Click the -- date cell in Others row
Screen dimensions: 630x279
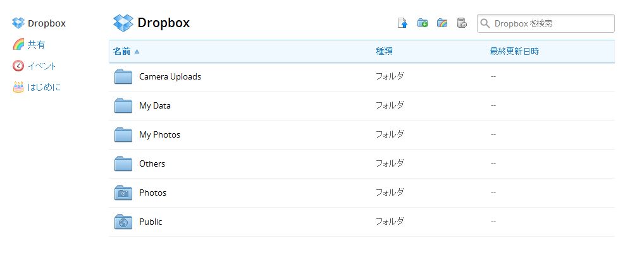tap(493, 164)
